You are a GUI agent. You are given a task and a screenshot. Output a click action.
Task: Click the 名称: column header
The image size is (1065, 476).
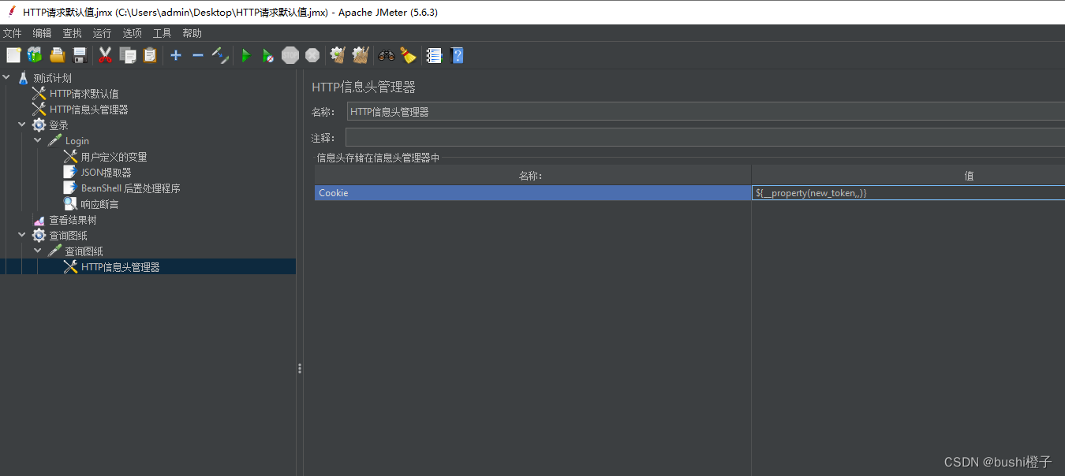click(532, 176)
